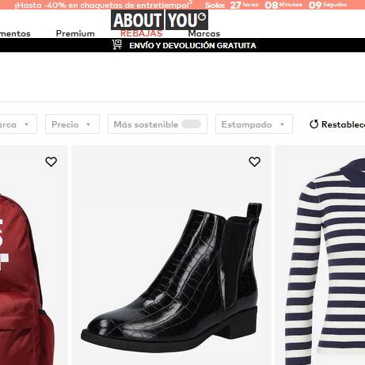Favorite the red backpack with heart icon
This screenshot has height=365, width=365.
(x=51, y=162)
